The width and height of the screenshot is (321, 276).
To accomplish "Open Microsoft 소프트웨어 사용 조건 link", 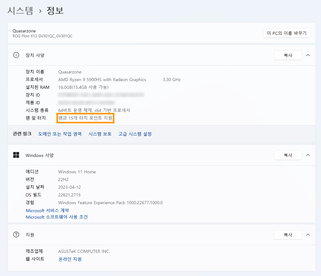I will pyautogui.click(x=57, y=217).
